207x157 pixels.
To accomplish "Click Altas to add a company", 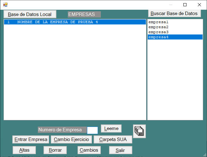I will (x=24, y=150).
